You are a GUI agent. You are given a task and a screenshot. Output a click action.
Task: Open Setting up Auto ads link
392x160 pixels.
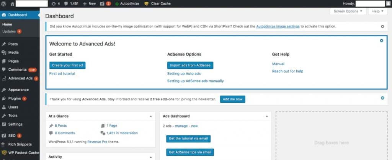184,74
